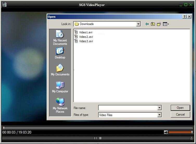Image resolution: width=196 pixels, height=144 pixels.
Task: Click the eject/open file icon in player
Action: point(191,138)
